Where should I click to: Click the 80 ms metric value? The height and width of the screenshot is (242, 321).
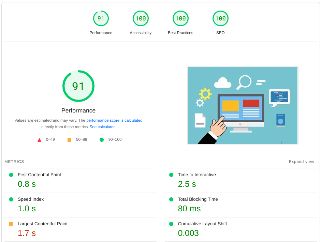coord(189,209)
